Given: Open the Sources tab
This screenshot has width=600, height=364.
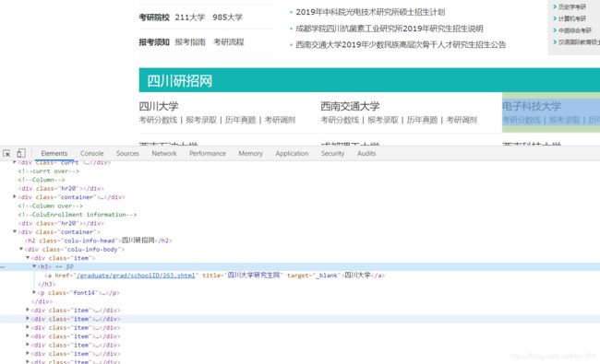Looking at the screenshot, I should point(127,153).
